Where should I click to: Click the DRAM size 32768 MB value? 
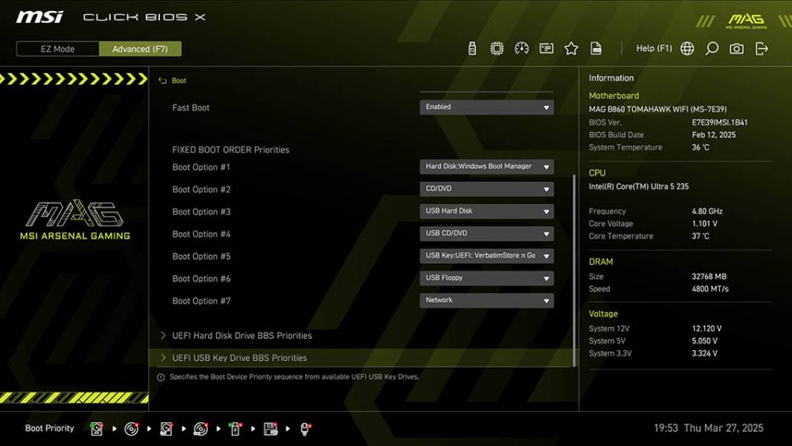709,277
